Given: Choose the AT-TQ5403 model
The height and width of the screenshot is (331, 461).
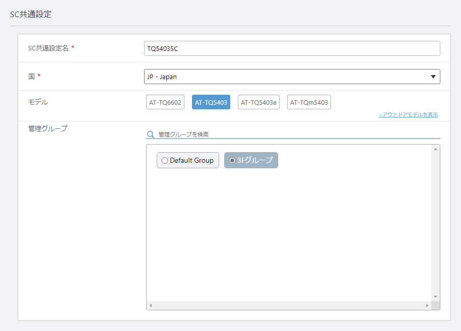Looking at the screenshot, I should [211, 102].
